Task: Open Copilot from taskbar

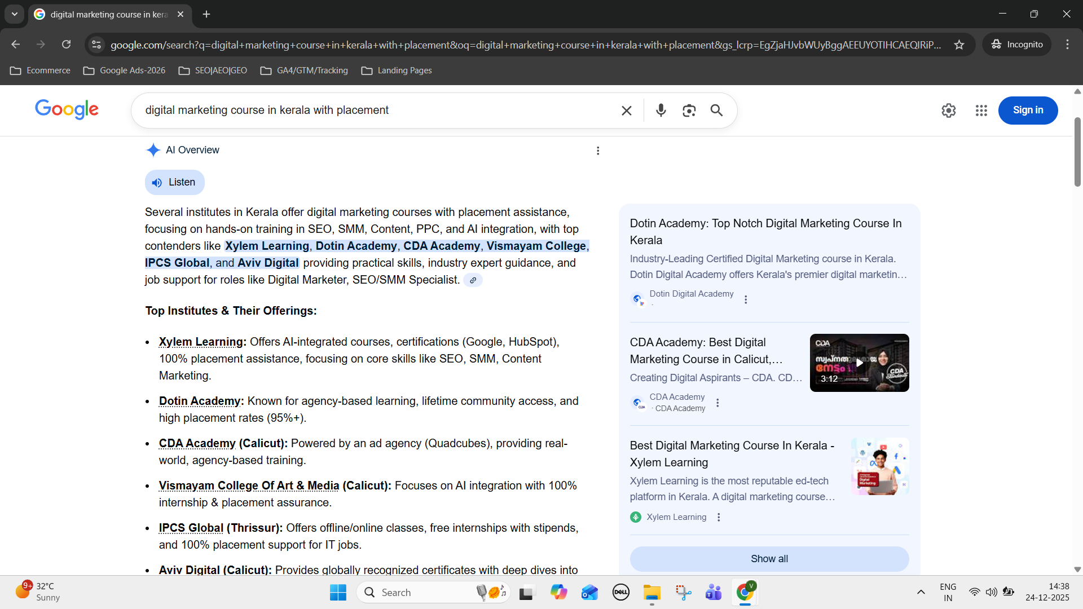Action: point(558,593)
